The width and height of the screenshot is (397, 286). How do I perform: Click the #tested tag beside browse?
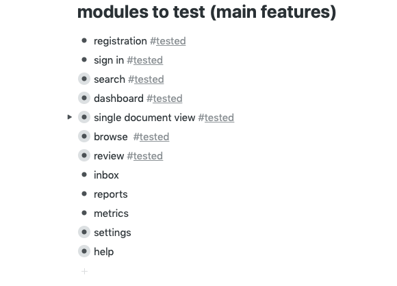point(151,137)
